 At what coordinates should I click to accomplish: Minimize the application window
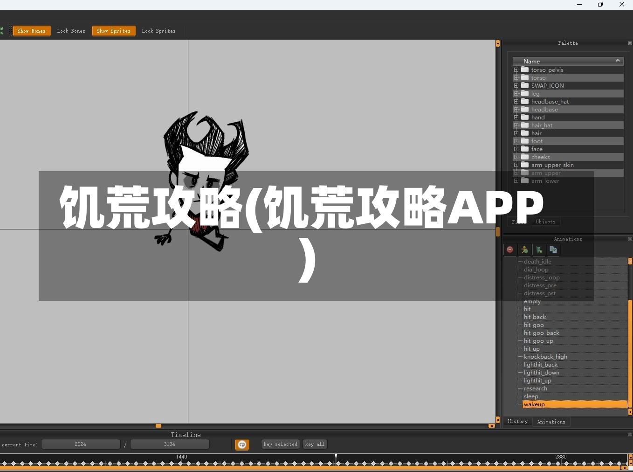pos(579,5)
